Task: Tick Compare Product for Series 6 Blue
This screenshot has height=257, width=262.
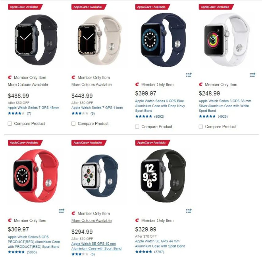Action: pyautogui.click(x=137, y=127)
